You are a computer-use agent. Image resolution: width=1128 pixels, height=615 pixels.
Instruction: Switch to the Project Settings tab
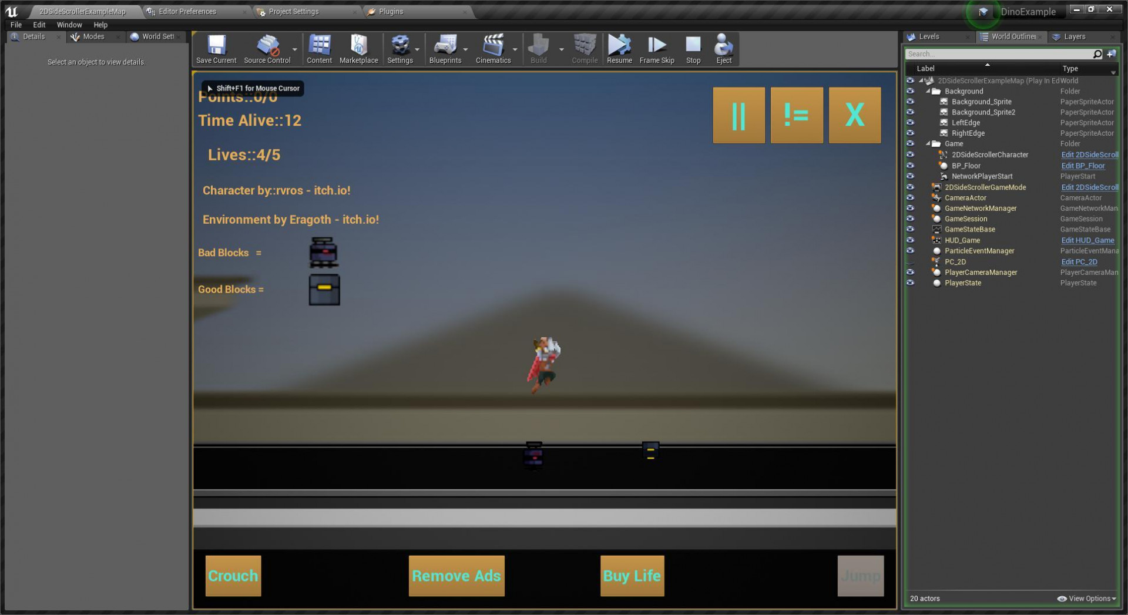click(293, 12)
